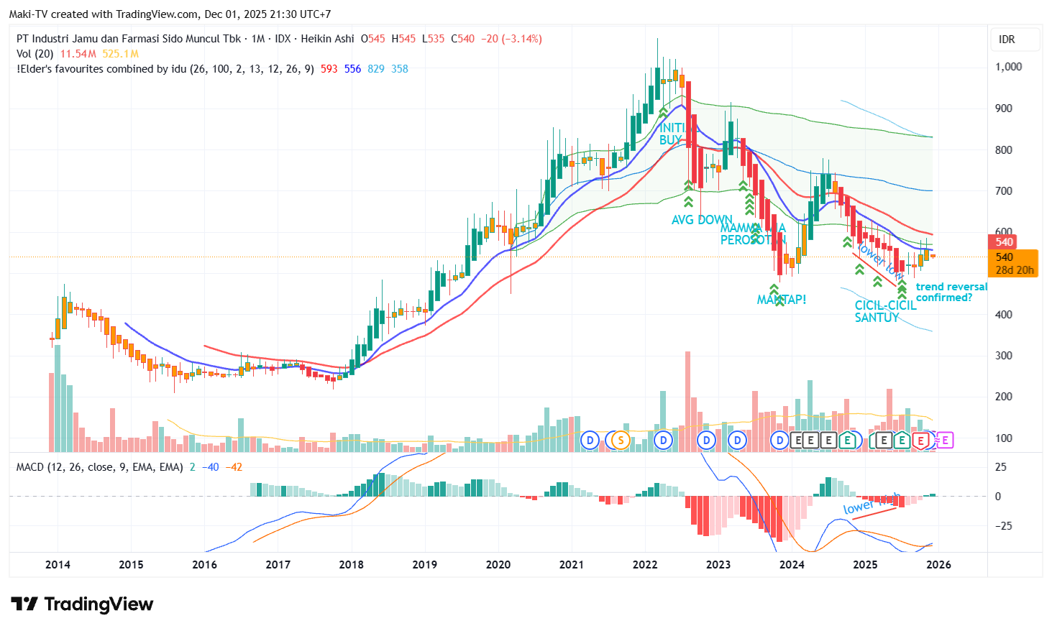The image size is (1052, 631).
Task: Click the MACD (12, 26, close, 9, EMA, EMA) label
Action: coord(100,467)
